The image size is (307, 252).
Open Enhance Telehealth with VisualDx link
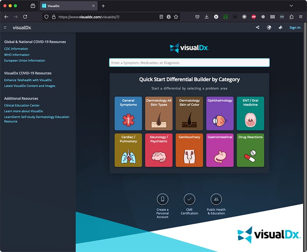click(28, 80)
